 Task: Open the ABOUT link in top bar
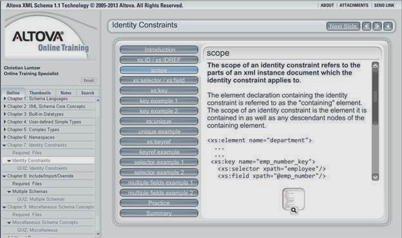point(327,5)
